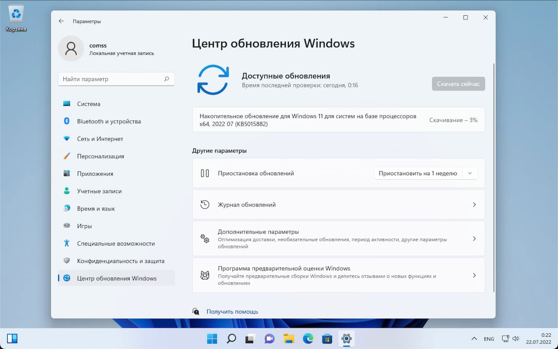Open Bluetooth и устройства settings

point(116,121)
